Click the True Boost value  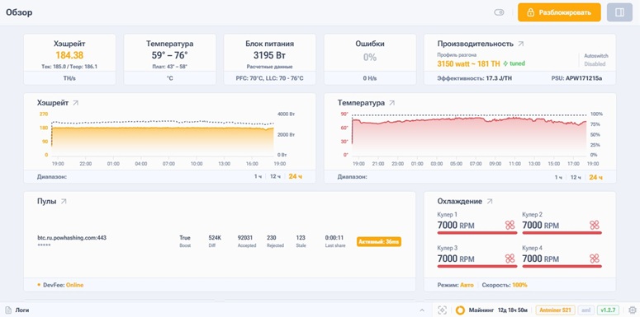[x=185, y=238]
